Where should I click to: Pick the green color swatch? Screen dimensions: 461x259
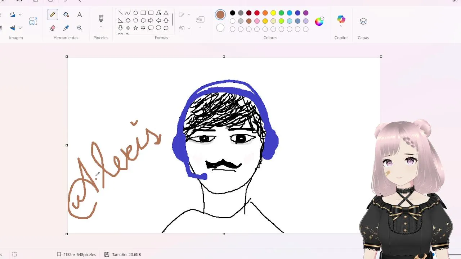point(281,13)
